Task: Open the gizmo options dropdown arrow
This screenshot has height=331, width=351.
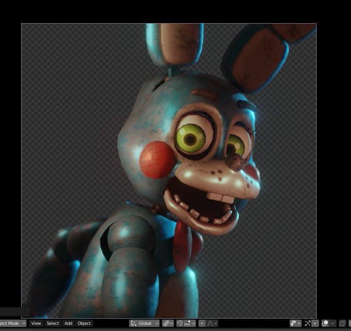Action: 315,323
